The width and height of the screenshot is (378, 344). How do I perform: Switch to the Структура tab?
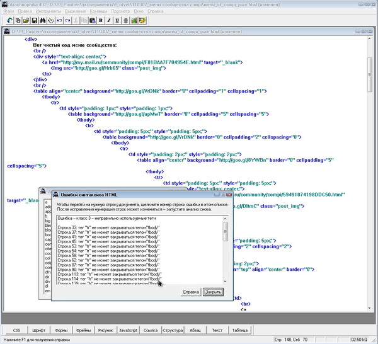pos(173,330)
